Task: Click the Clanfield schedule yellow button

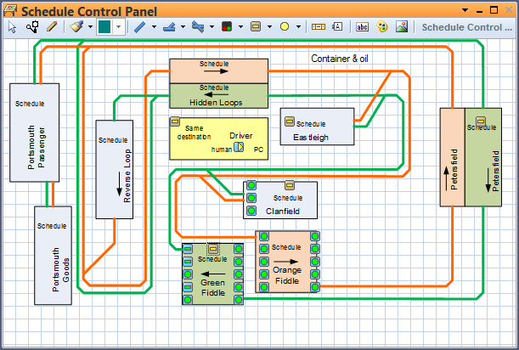Action: coord(289,185)
